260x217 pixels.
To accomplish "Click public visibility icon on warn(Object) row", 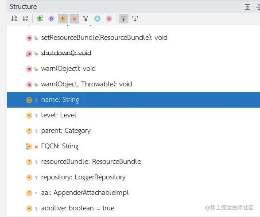I will click(36, 69).
